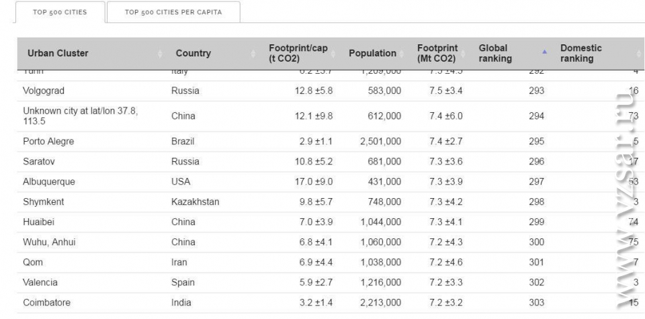Select the Coimbatore row name
Viewport: 645px width, 319px height.
click(46, 303)
